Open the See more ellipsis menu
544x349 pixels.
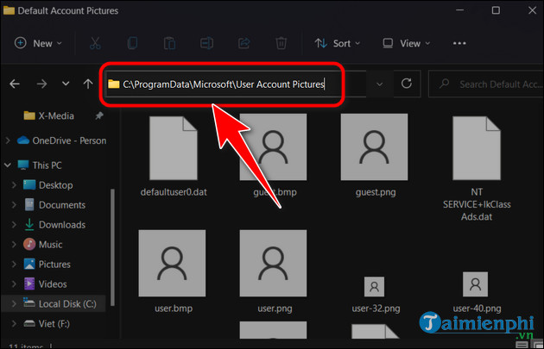[x=459, y=43]
